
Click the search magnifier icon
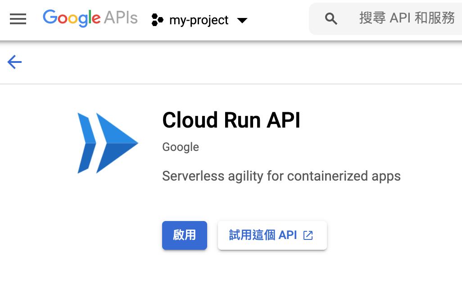331,19
